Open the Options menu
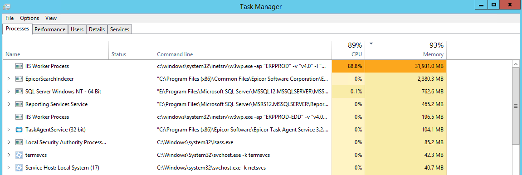 coord(29,18)
